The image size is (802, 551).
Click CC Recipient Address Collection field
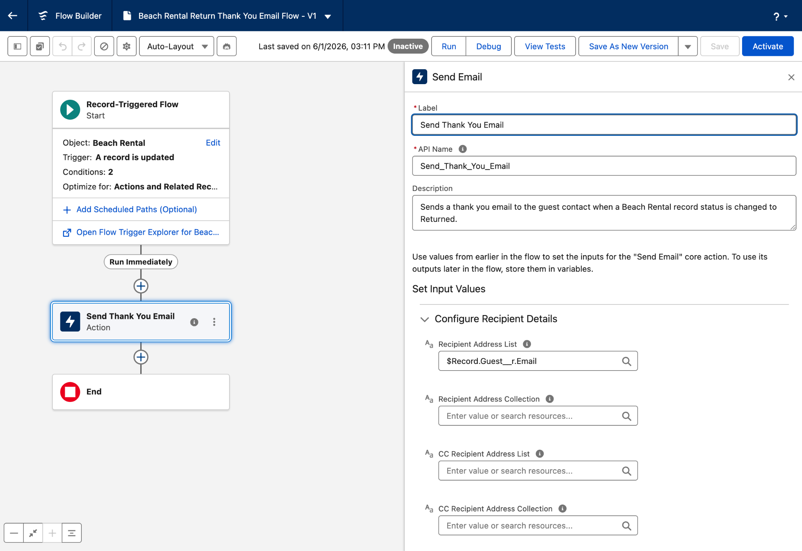[538, 525]
